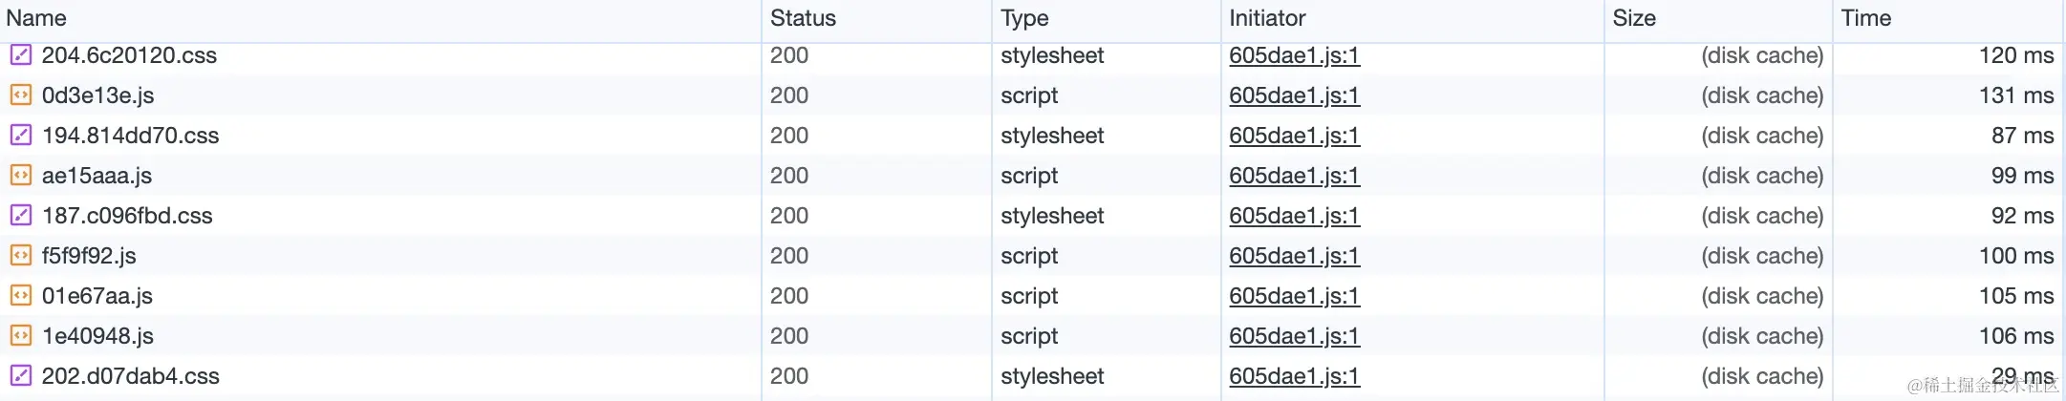
Task: Open initiator link for 204.6c20120.css row
Action: (x=1294, y=55)
